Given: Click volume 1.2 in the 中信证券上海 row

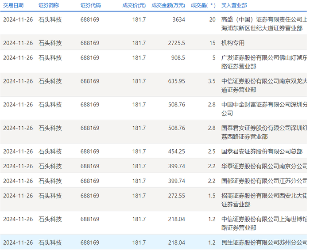Looking at the screenshot, I should [212, 219].
